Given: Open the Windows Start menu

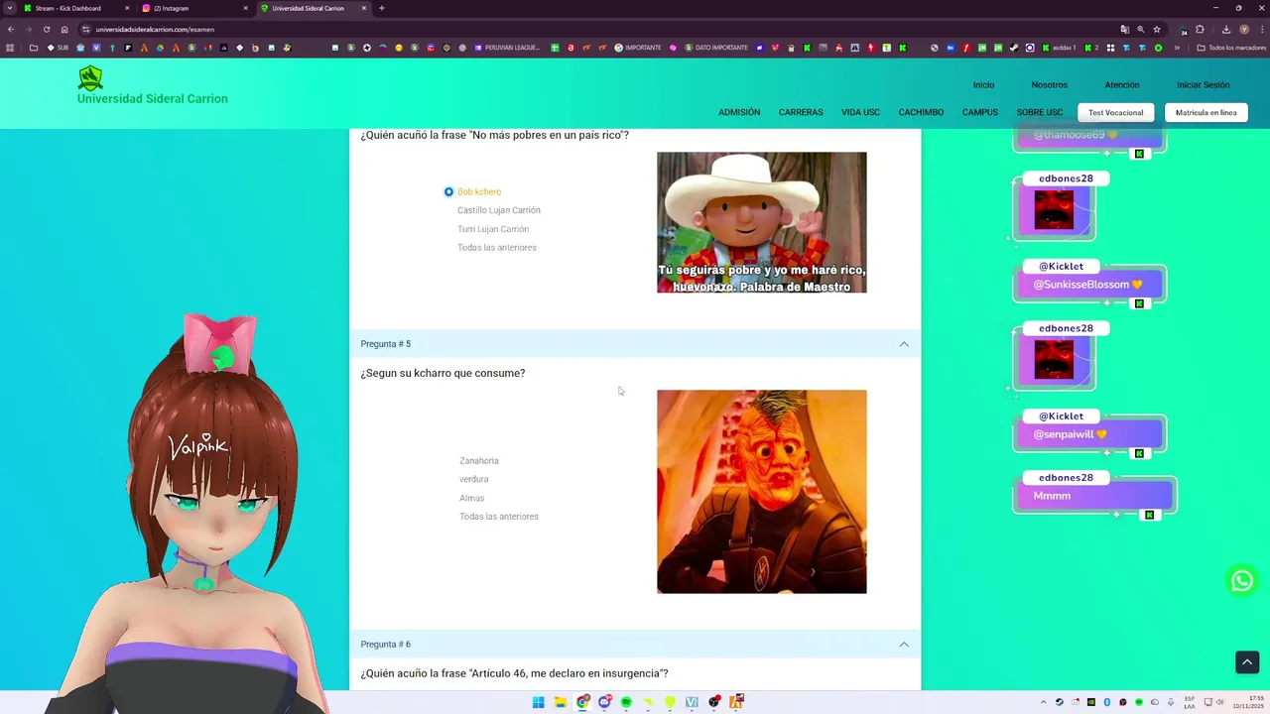Looking at the screenshot, I should [x=538, y=702].
